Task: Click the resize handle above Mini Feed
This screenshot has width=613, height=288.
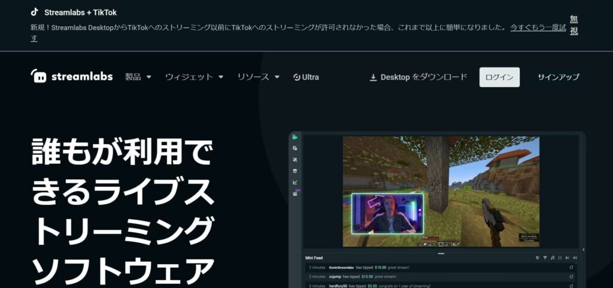Action: (441, 254)
